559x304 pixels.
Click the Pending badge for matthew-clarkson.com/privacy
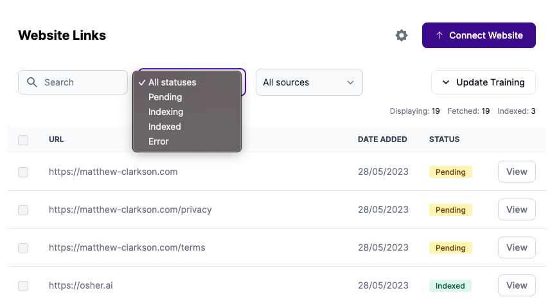[x=450, y=210]
